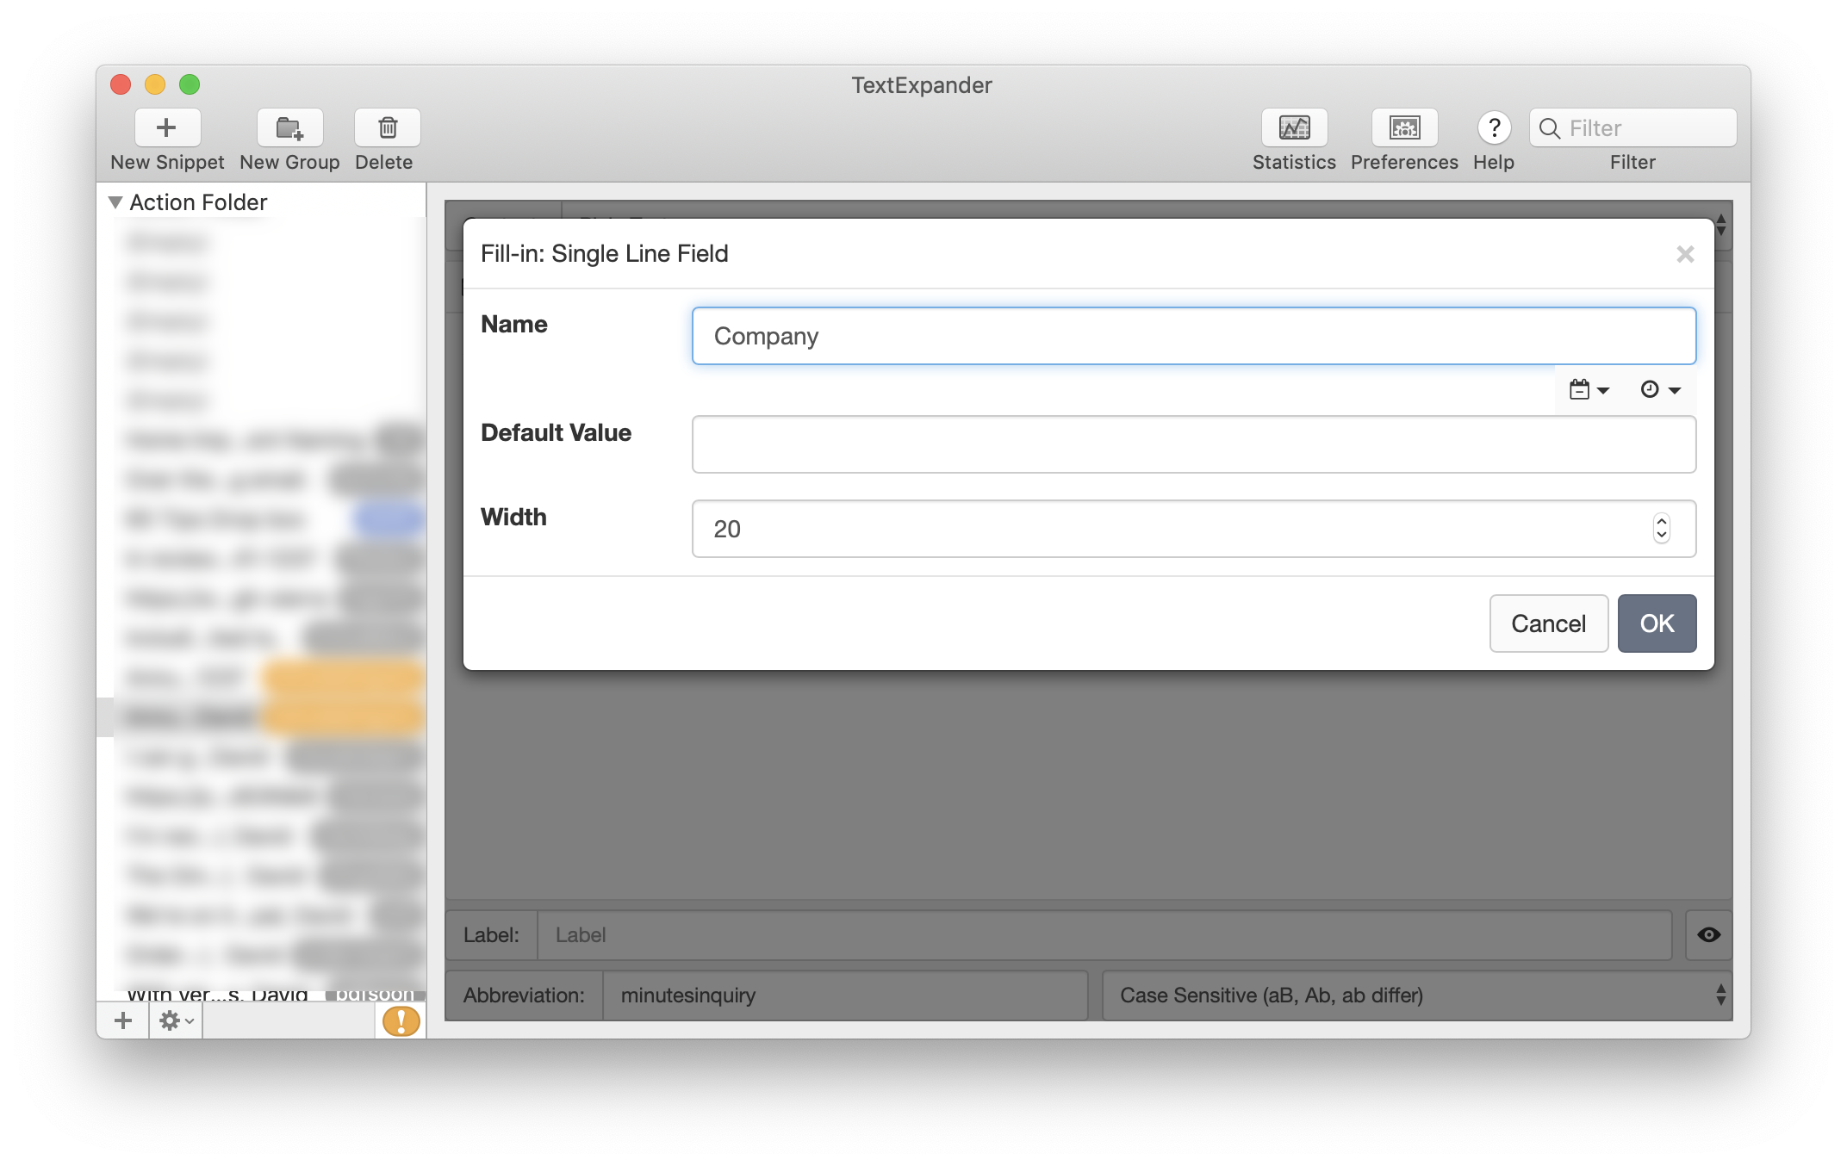Click the yellow minimize window button
1847x1166 pixels.
click(x=155, y=84)
